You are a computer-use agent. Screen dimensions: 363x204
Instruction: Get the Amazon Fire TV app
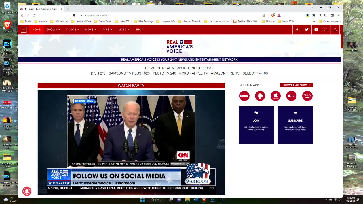307,96
